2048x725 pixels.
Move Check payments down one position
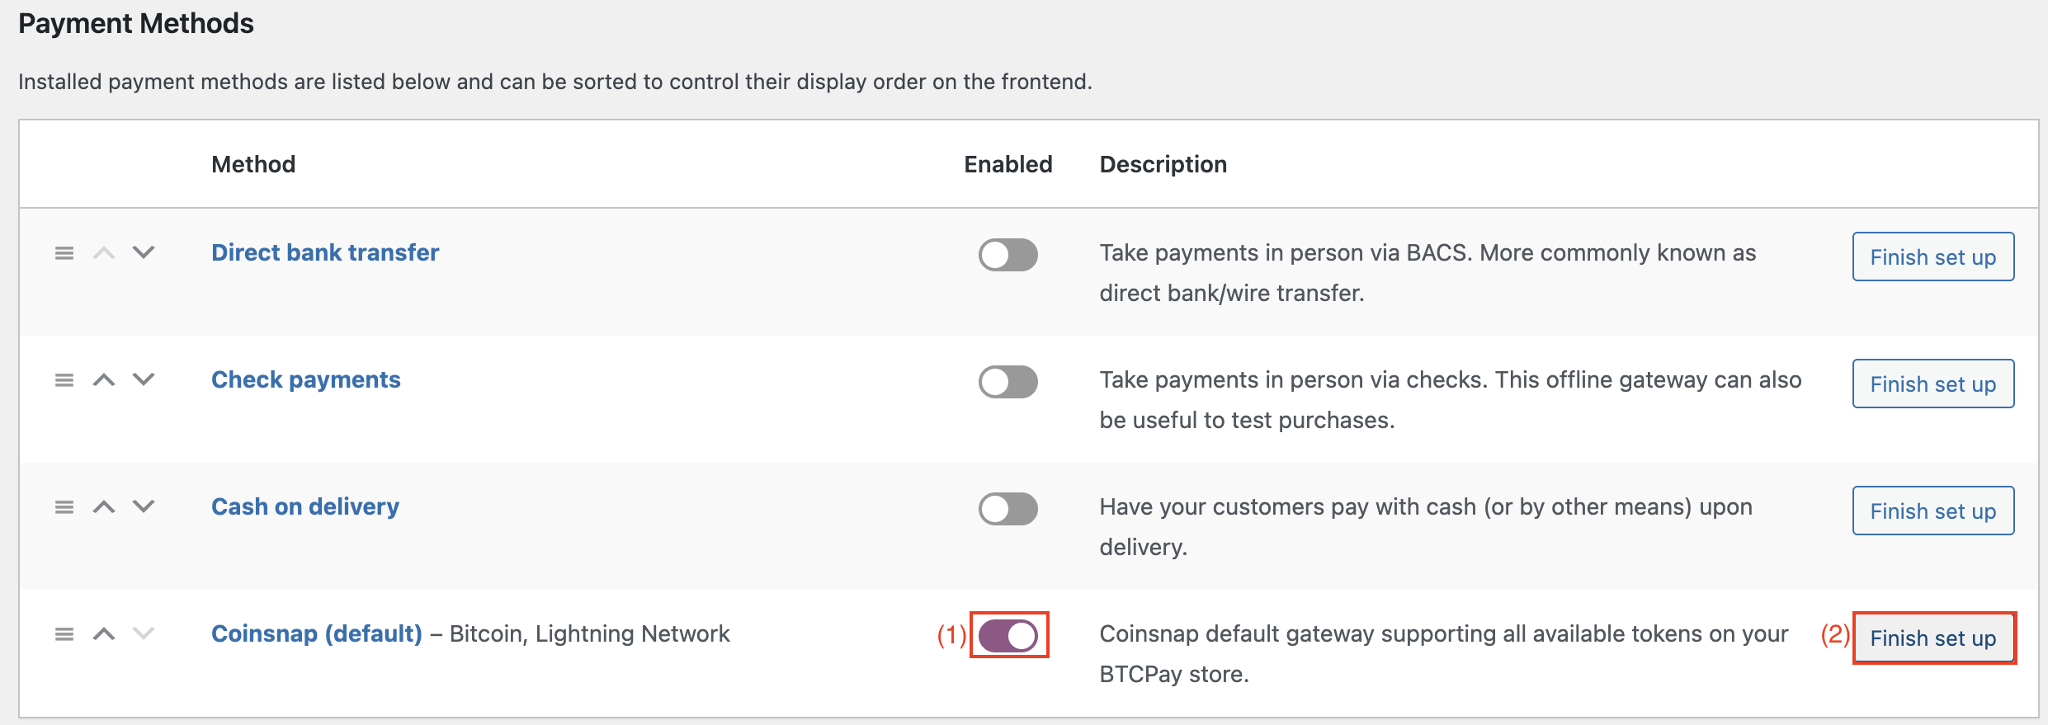pyautogui.click(x=144, y=379)
